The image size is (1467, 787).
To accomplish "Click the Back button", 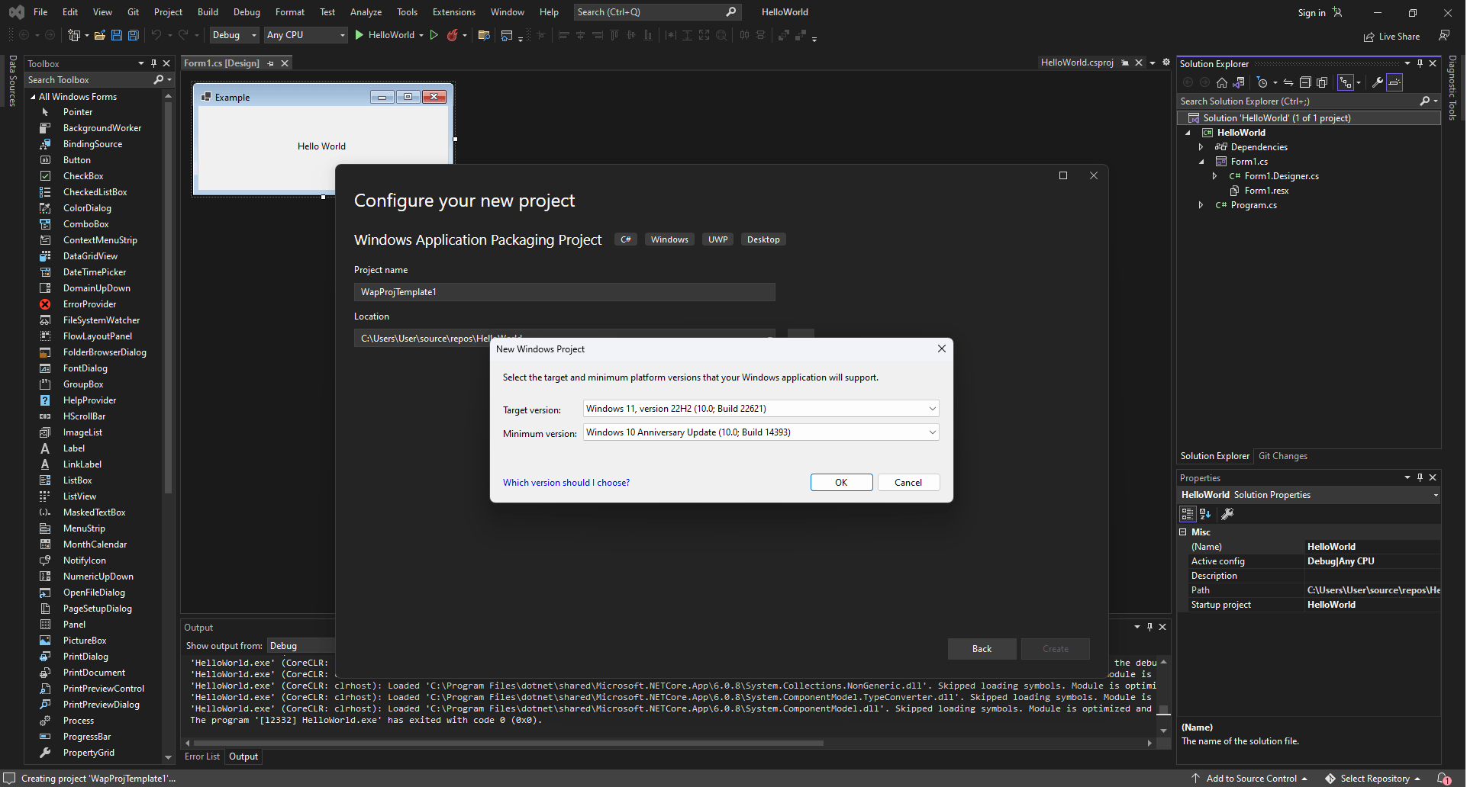I will coord(982,649).
